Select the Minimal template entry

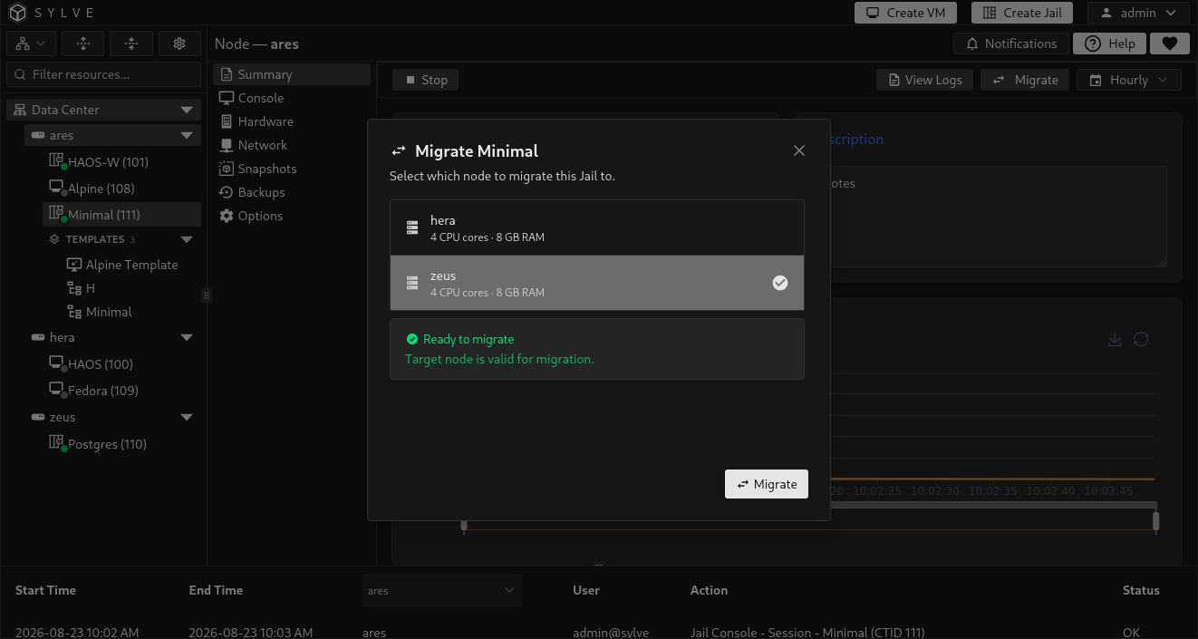[x=100, y=312]
